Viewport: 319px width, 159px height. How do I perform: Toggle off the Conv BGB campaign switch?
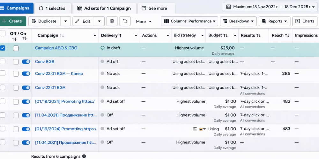26,62
